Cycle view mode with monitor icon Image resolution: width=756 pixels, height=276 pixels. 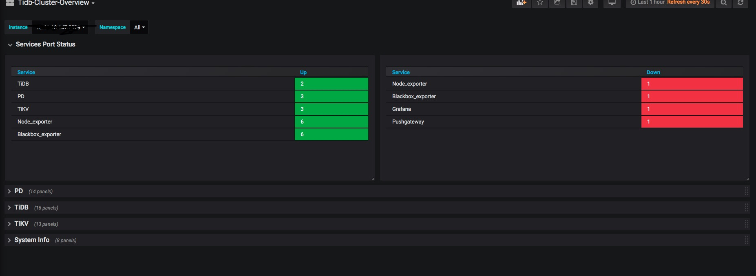click(x=612, y=3)
